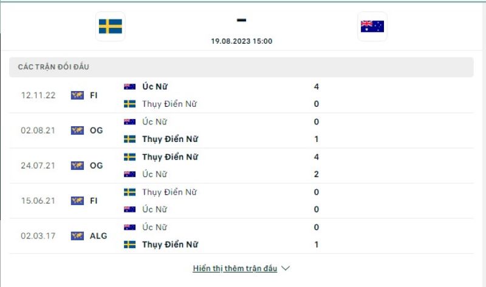This screenshot has height=287, width=486.
Task: Click the world map icon beside 24.07.21
Action: coord(77,166)
